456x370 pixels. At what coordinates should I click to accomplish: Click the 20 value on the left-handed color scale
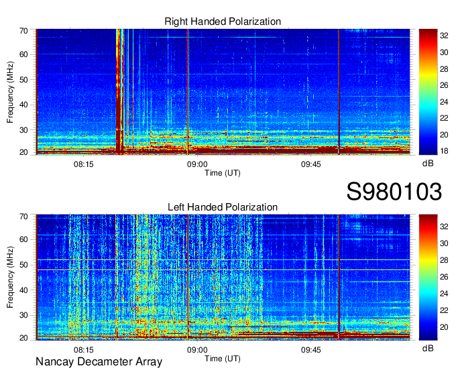click(x=444, y=327)
